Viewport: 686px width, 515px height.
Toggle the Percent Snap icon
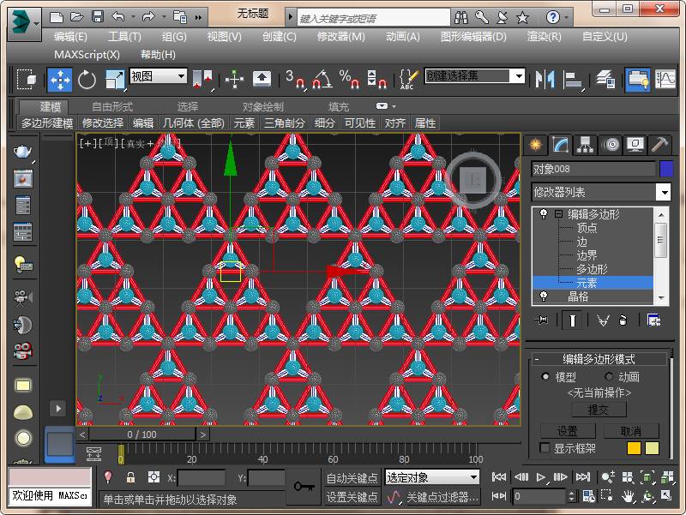(349, 79)
